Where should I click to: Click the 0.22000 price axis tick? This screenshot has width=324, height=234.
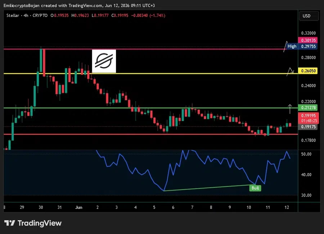coord(308,102)
